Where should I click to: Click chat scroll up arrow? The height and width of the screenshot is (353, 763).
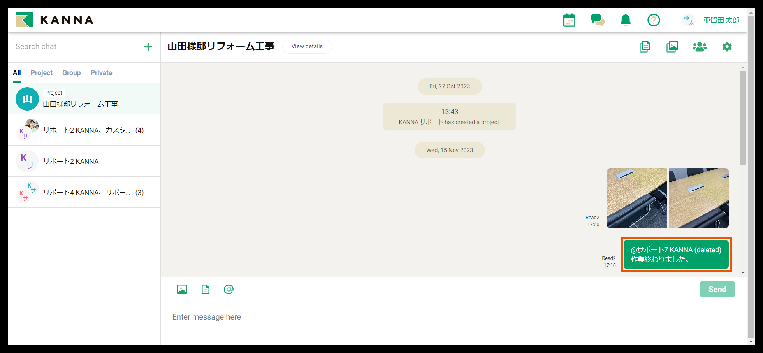tap(743, 67)
